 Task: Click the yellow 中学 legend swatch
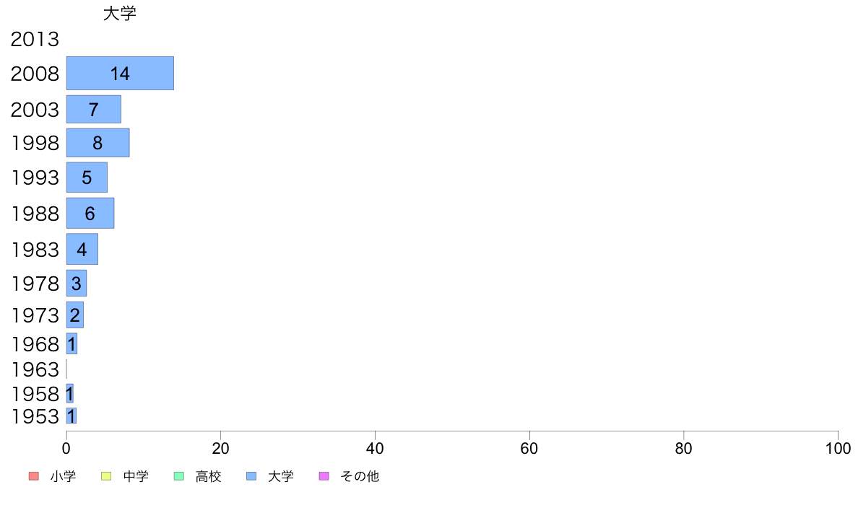click(x=106, y=476)
